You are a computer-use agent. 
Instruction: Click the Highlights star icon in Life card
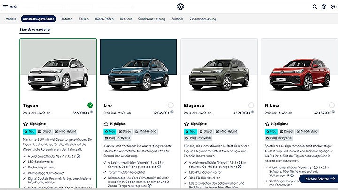[106, 124]
